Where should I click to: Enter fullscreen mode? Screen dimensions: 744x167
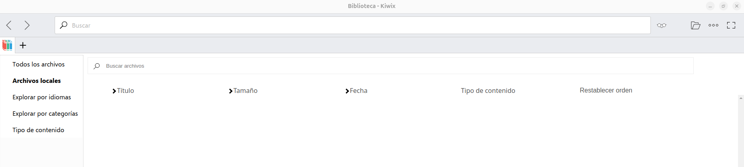[731, 26]
